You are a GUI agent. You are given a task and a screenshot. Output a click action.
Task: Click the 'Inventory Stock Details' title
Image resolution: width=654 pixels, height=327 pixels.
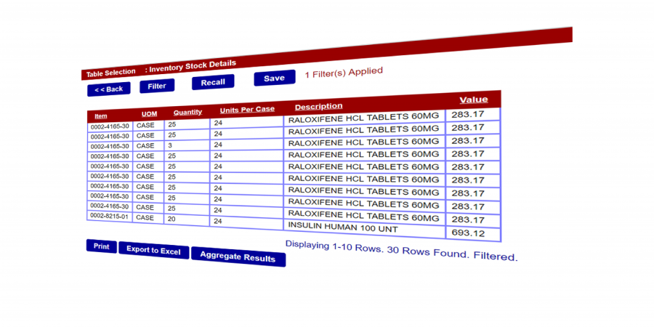pos(193,66)
